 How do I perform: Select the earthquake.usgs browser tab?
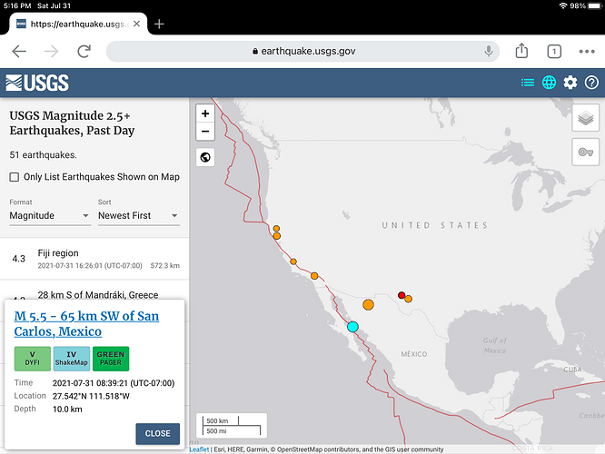[x=78, y=24]
